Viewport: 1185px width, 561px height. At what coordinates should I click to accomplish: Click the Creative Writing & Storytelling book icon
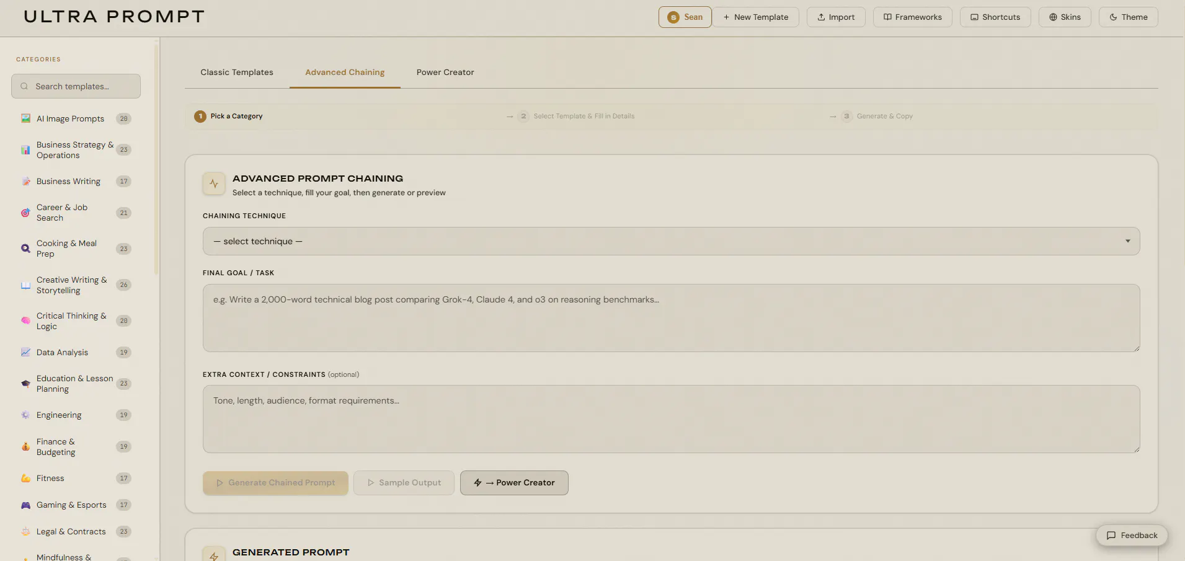[25, 285]
